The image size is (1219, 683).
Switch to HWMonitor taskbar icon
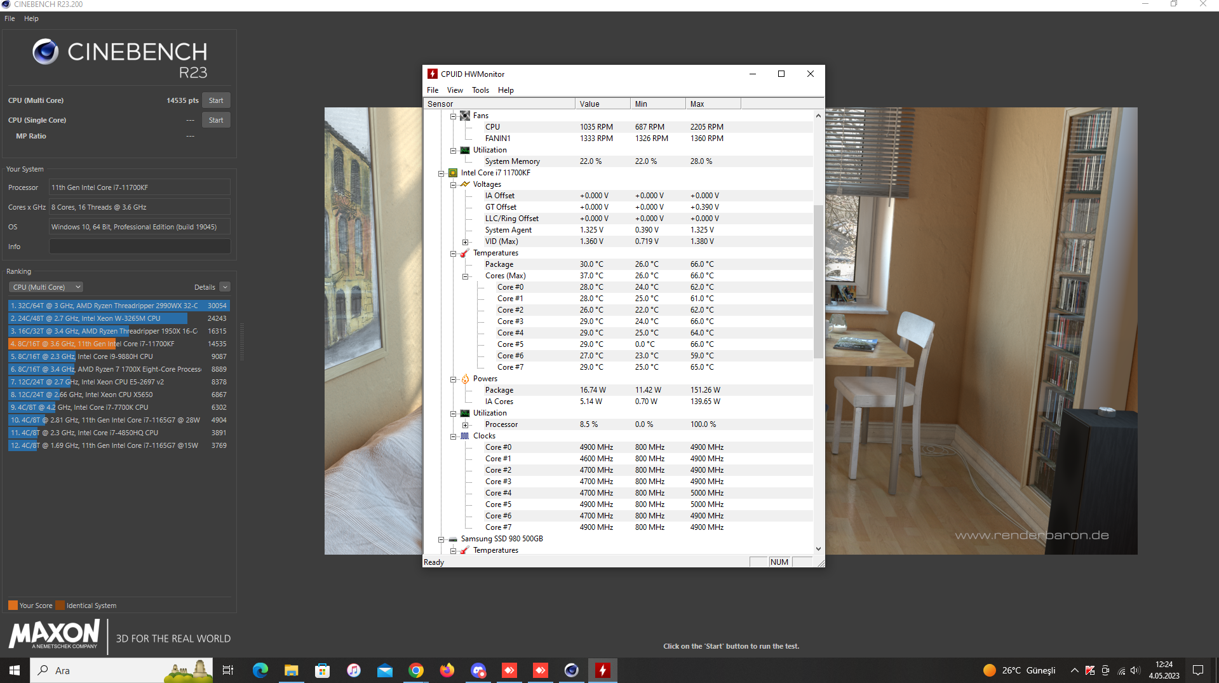click(602, 670)
